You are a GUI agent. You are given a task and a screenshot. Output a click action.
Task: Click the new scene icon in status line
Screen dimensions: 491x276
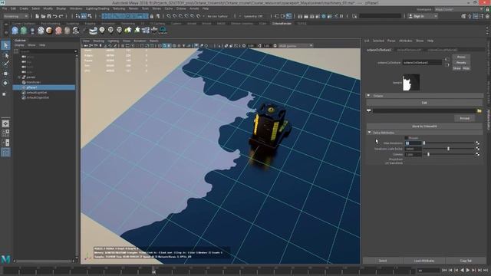tap(37, 16)
